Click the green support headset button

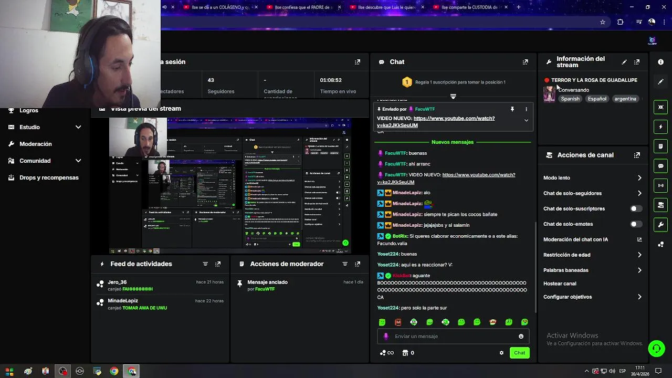click(x=655, y=348)
